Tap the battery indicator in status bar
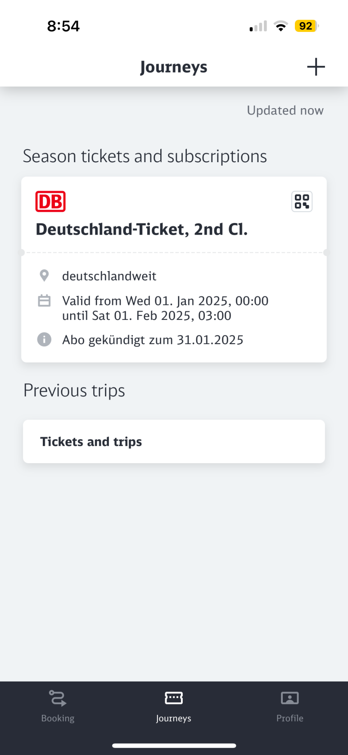This screenshot has width=348, height=755. pos(306,26)
